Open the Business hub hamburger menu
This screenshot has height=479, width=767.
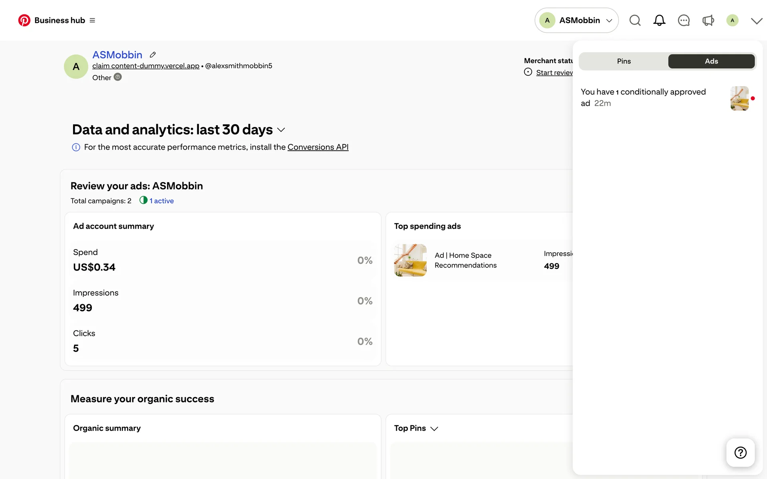[x=92, y=20]
